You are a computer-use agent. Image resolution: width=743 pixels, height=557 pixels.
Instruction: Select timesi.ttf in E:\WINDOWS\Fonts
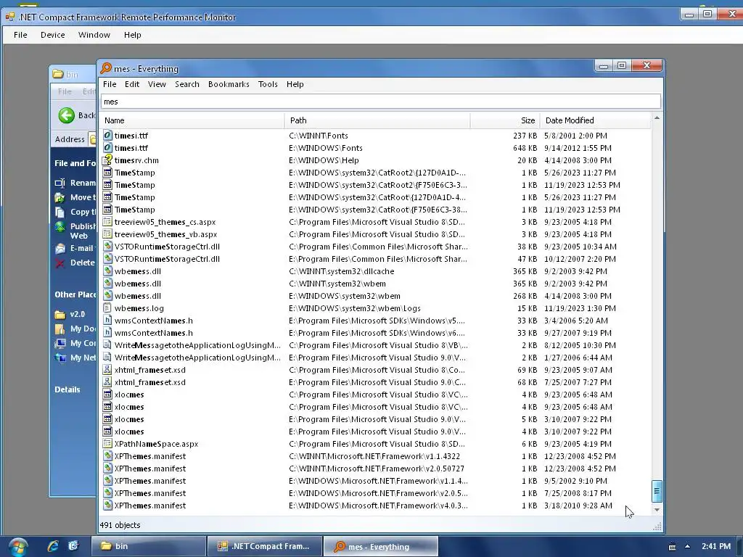click(377, 148)
